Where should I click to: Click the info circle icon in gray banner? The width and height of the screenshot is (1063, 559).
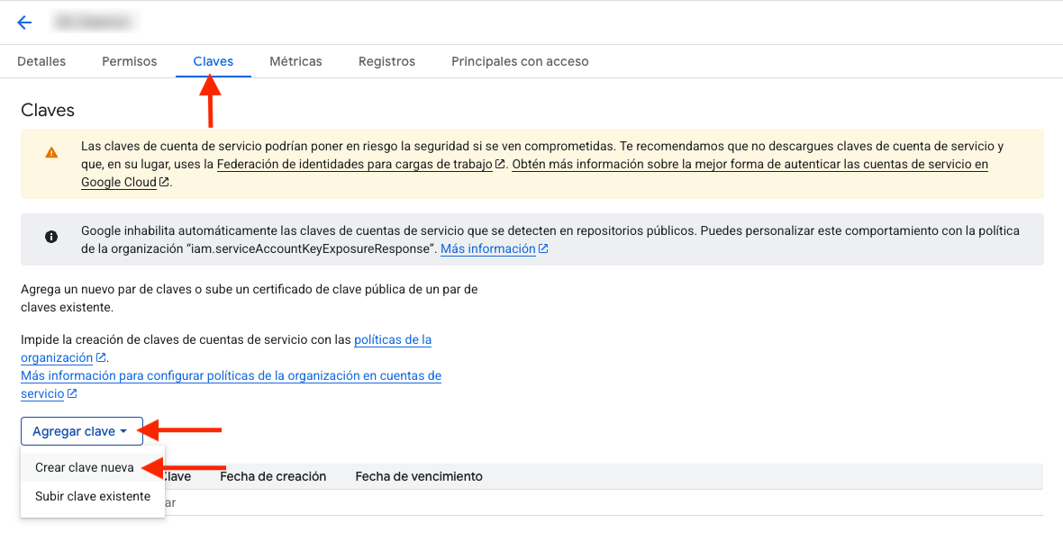tap(51, 237)
